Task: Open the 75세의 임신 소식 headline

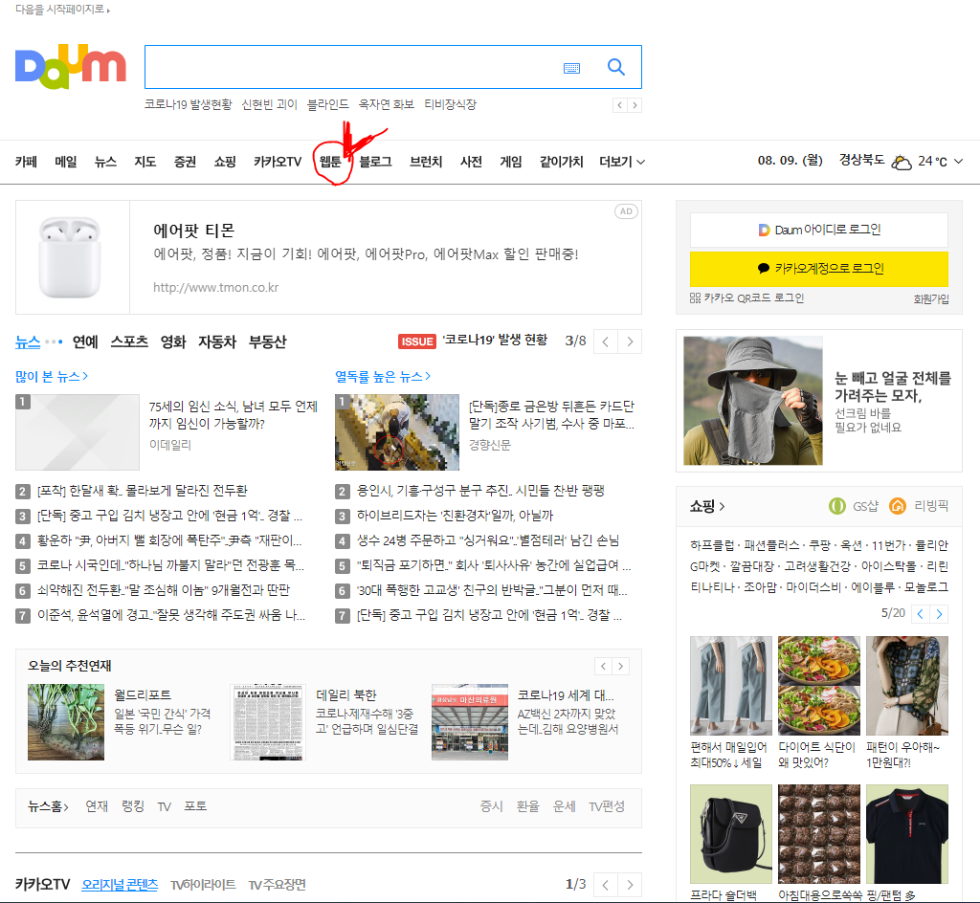Action: (x=234, y=414)
